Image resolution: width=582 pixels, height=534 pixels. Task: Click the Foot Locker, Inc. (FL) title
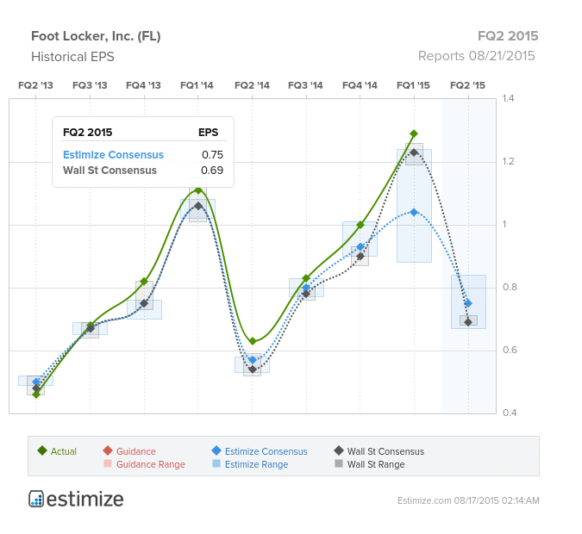coord(96,36)
